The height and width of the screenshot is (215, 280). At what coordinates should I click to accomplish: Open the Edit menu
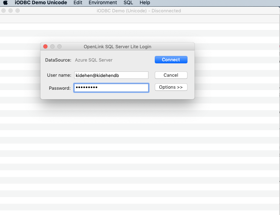pyautogui.click(x=78, y=2)
